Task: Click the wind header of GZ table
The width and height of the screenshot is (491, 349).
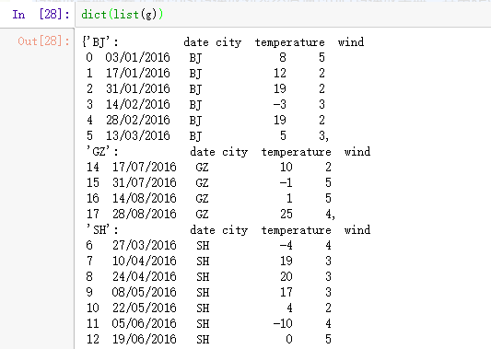Action: coord(357,152)
